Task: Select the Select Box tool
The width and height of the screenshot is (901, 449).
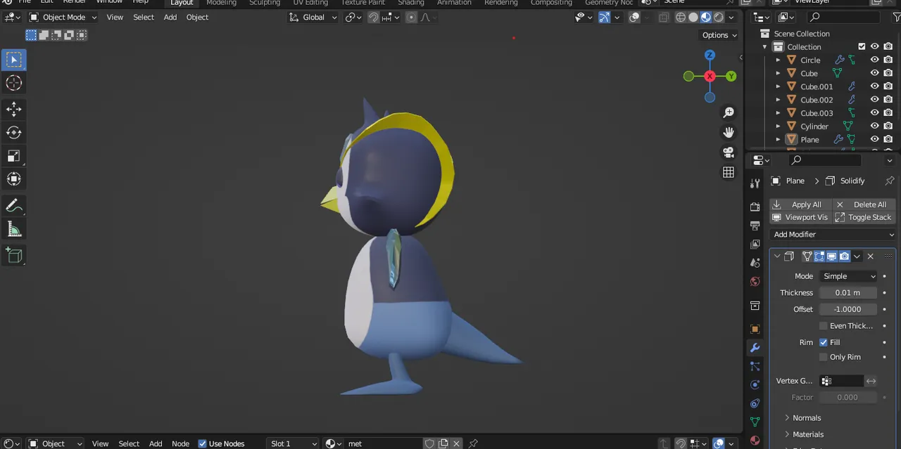Action: tap(14, 60)
